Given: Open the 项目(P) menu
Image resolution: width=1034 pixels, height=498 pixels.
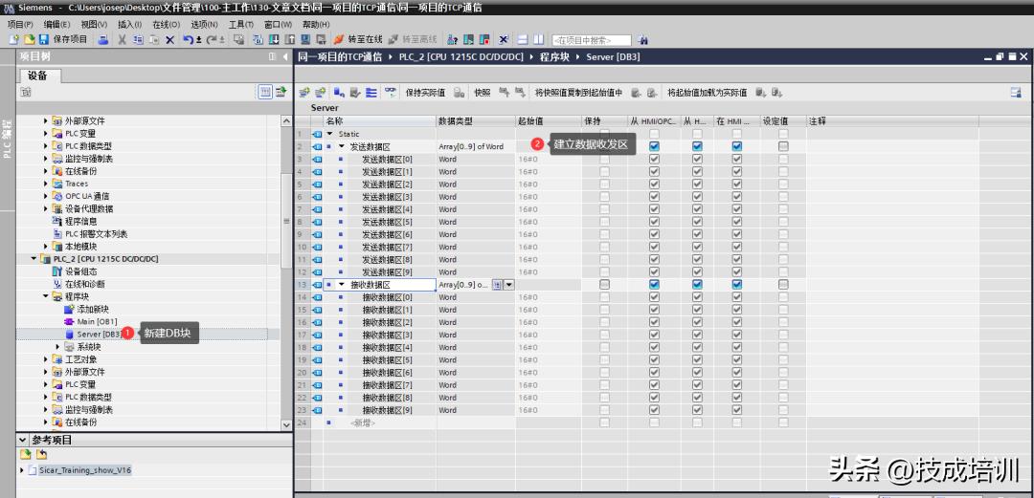Looking at the screenshot, I should pos(20,24).
